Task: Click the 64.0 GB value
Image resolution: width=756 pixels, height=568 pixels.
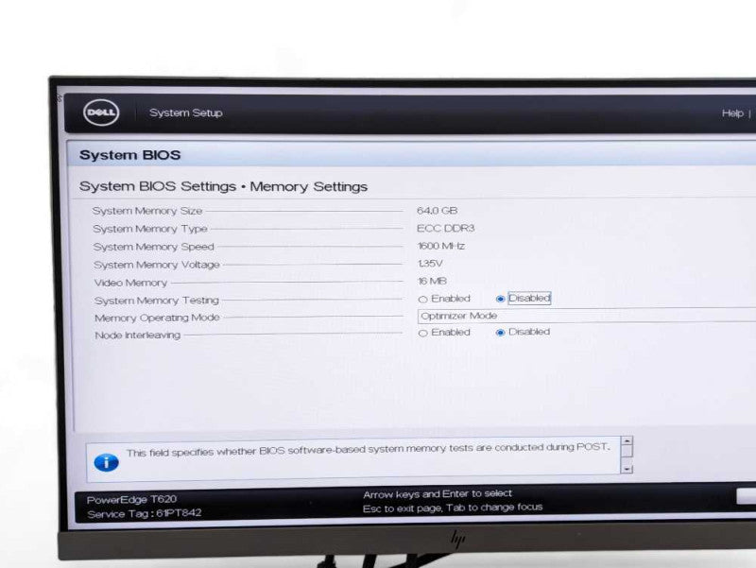Action: pos(437,211)
